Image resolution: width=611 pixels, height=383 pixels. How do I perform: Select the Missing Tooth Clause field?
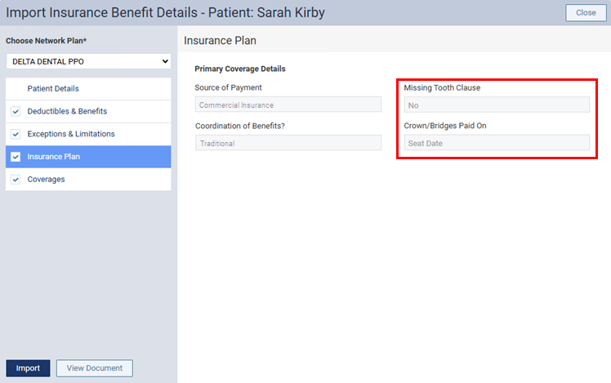[497, 105]
